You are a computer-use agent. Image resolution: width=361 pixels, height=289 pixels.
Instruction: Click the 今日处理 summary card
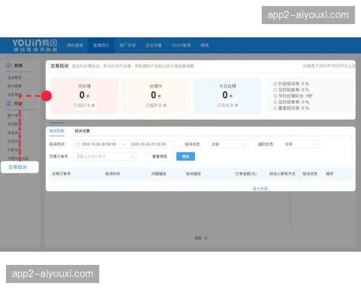coord(227,96)
